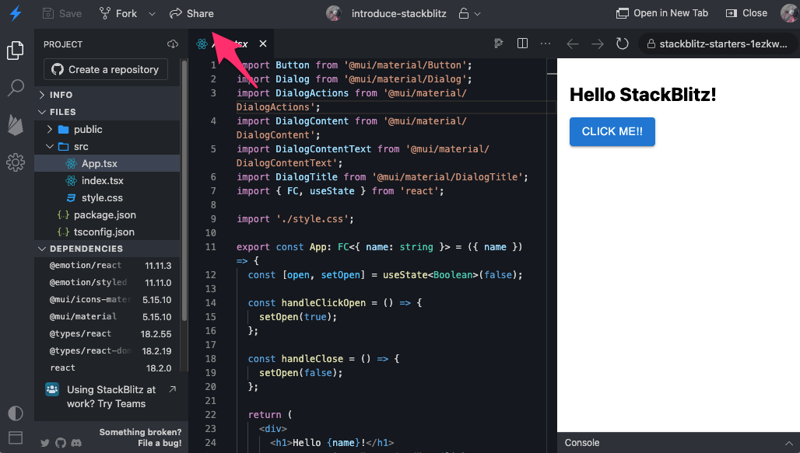Click the StackBlitz lightning logo

click(x=16, y=13)
